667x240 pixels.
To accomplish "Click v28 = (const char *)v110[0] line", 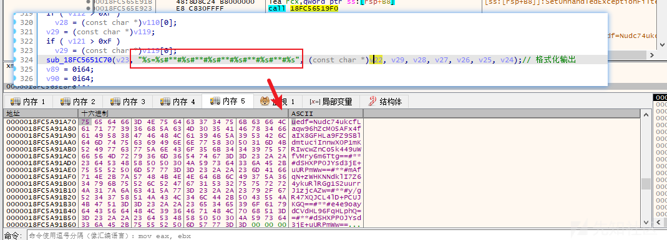I will [116, 22].
